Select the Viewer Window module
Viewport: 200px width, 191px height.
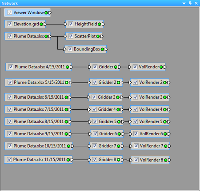click(28, 12)
